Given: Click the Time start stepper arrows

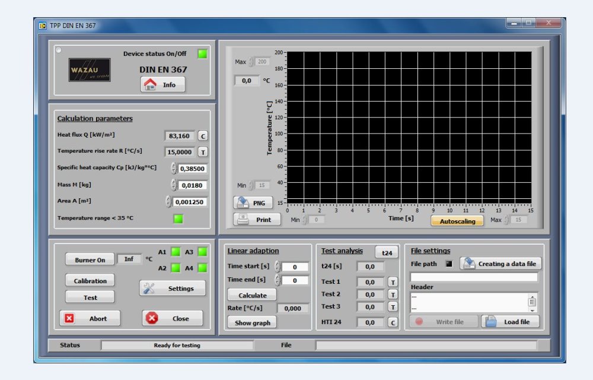Looking at the screenshot, I should (278, 267).
